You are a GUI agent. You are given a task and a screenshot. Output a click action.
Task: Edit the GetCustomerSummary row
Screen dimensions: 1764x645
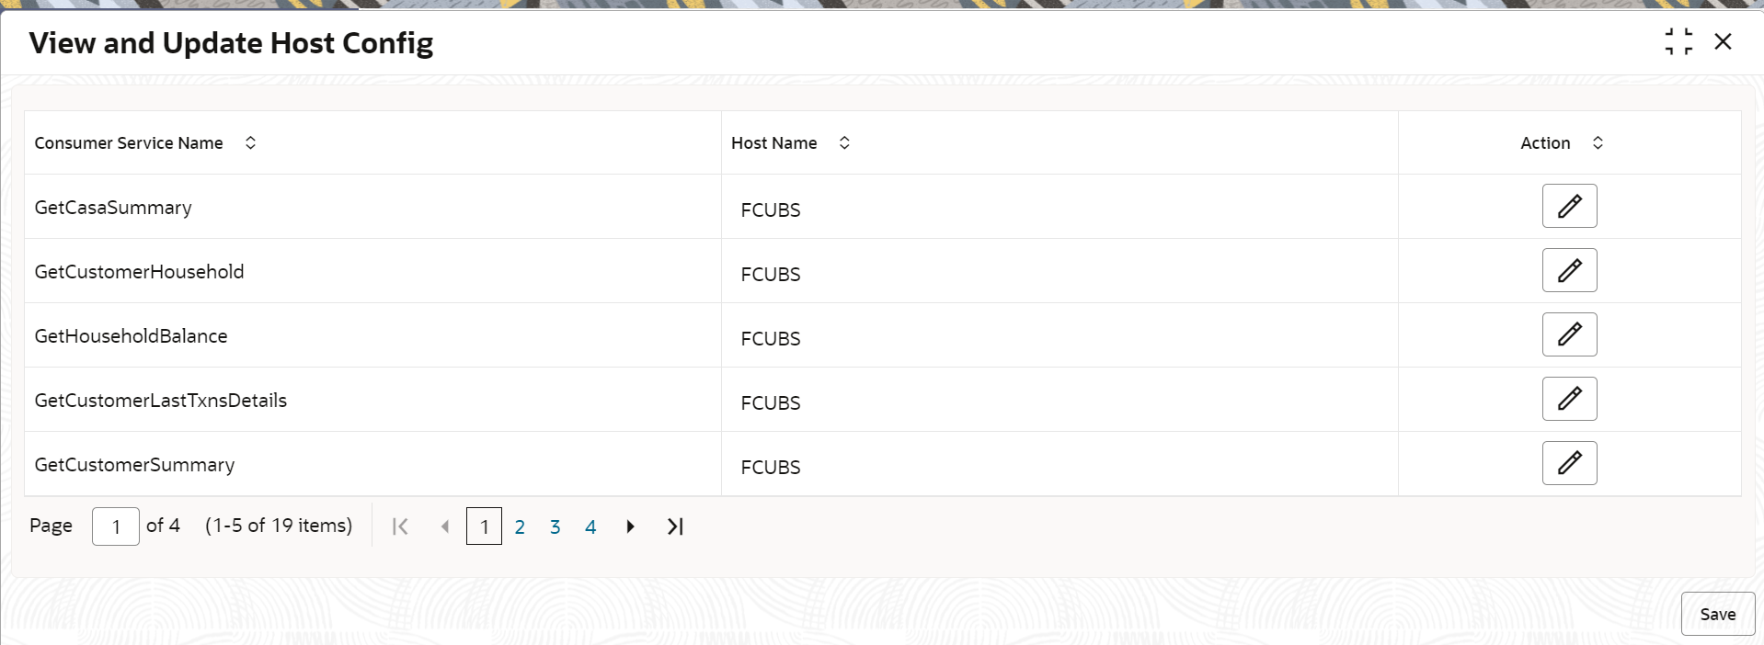point(1569,463)
